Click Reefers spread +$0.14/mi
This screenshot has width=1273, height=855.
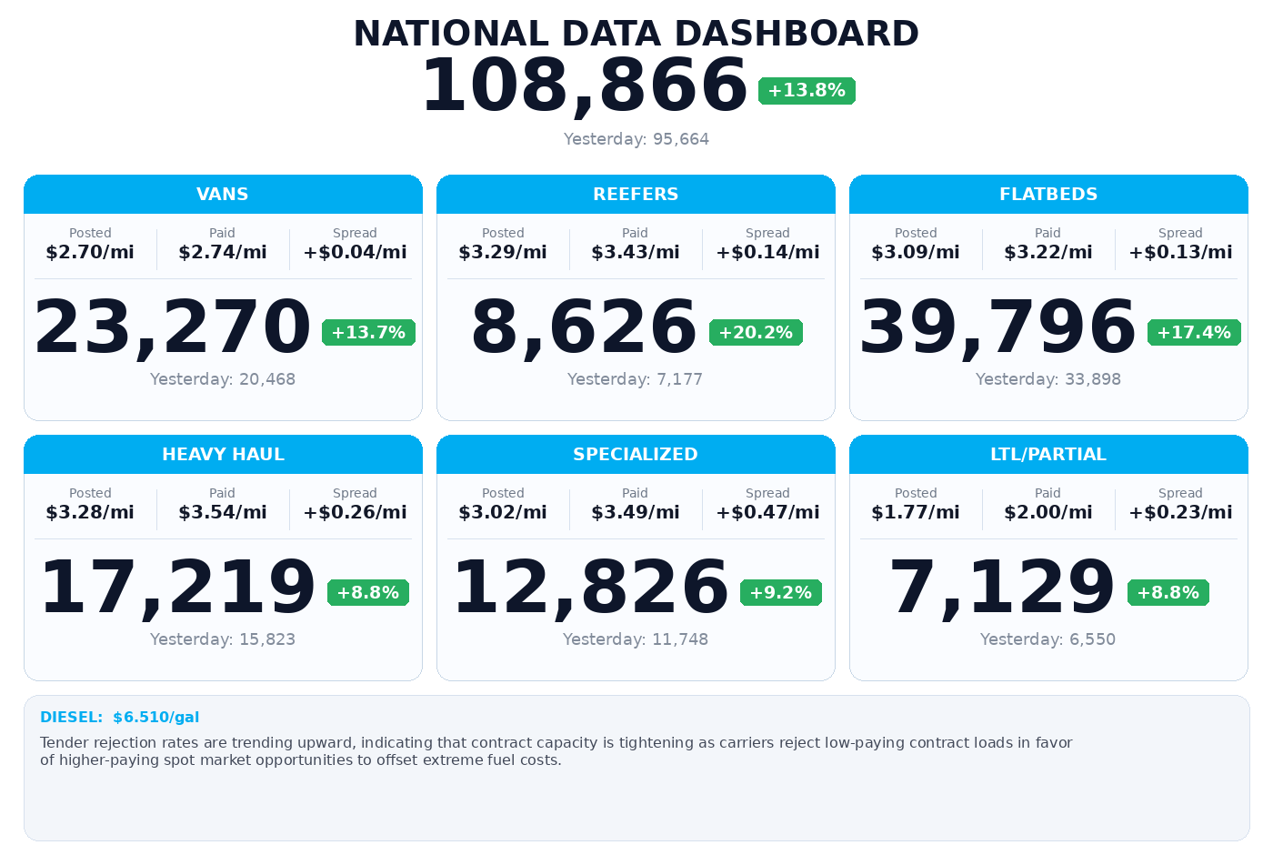pos(767,253)
